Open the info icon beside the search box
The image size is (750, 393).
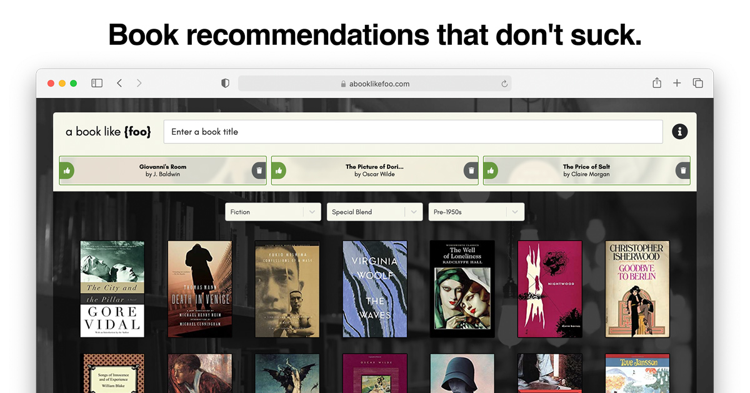pyautogui.click(x=679, y=132)
